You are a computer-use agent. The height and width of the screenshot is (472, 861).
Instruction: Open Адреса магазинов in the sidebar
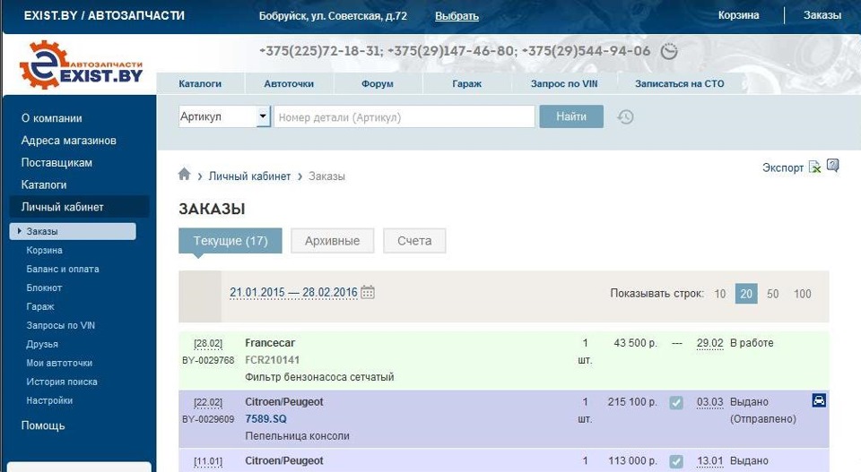(x=69, y=141)
